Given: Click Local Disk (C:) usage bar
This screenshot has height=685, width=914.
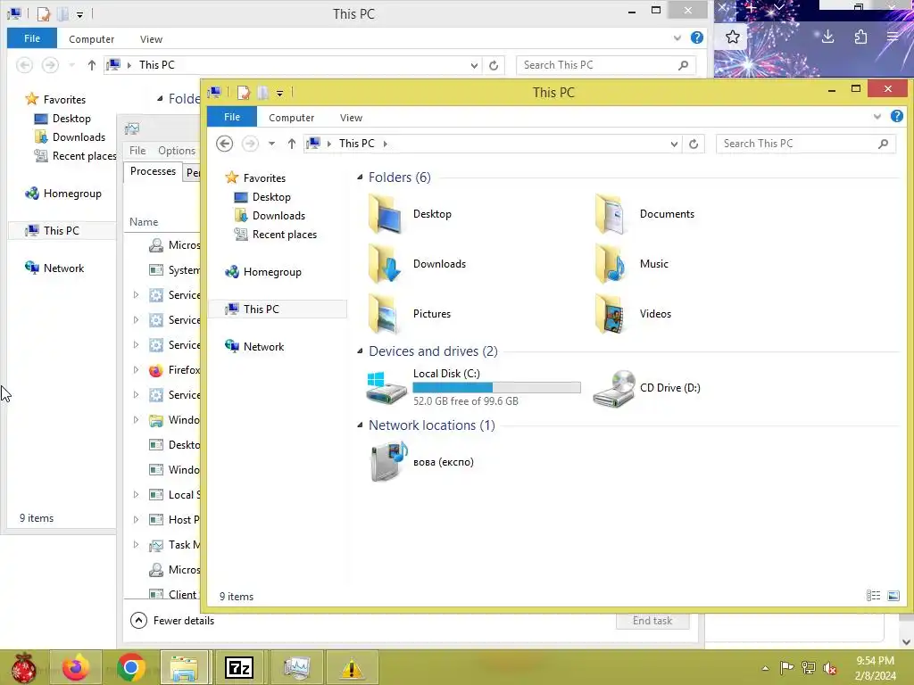Looking at the screenshot, I should click(496, 387).
